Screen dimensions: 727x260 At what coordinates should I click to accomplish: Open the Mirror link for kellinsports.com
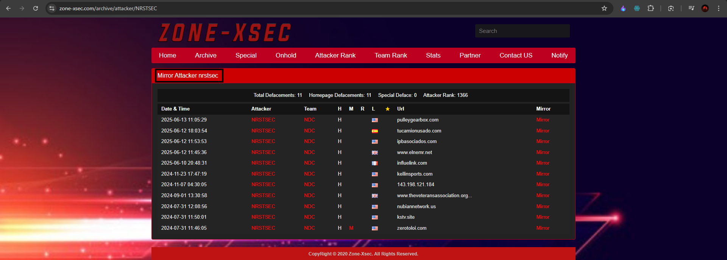point(543,174)
